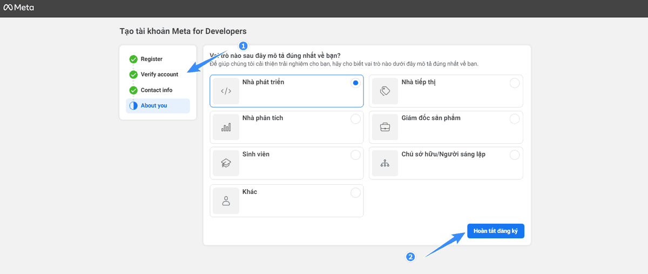This screenshot has width=648, height=274.
Task: Click the briefcase icon for Giám đốc sản phẩm
Action: 385,128
